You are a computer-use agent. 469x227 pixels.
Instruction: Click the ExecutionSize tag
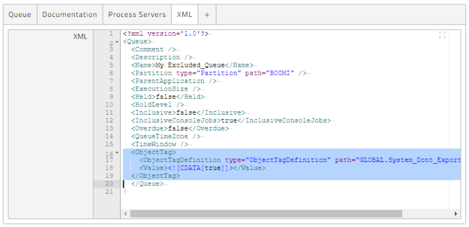pos(166,89)
